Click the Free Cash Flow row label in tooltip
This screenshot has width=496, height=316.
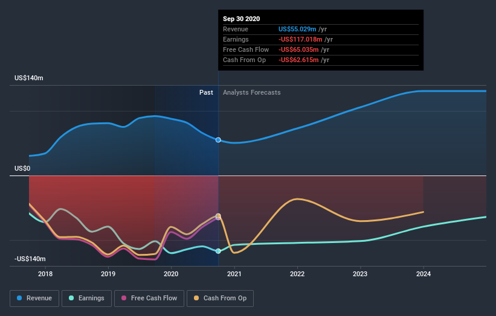point(246,49)
